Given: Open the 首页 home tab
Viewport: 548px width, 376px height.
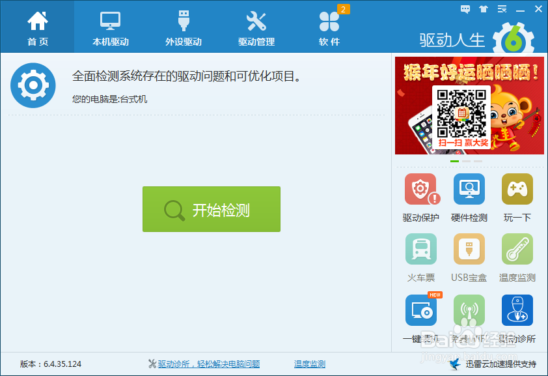Looking at the screenshot, I should (37, 27).
